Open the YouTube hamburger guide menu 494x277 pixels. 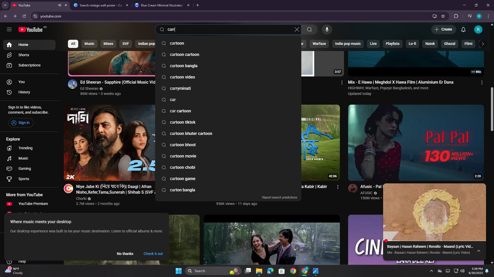click(x=9, y=29)
